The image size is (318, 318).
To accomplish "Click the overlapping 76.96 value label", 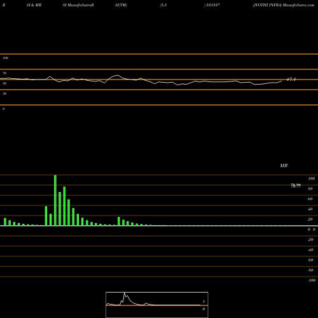I will coord(296,186).
